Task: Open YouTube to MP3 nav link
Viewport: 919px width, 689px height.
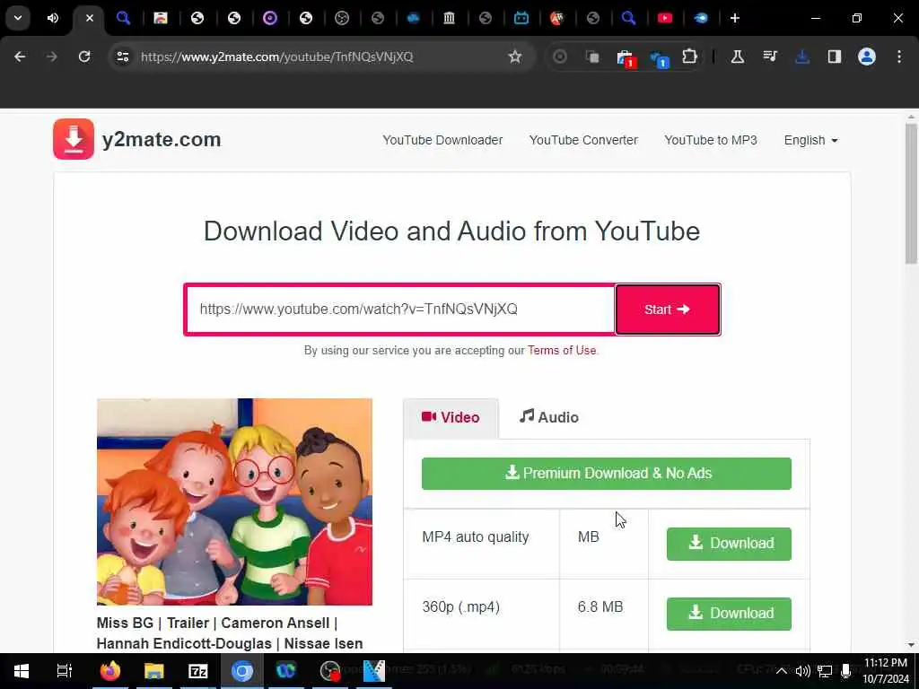Action: 711,140
